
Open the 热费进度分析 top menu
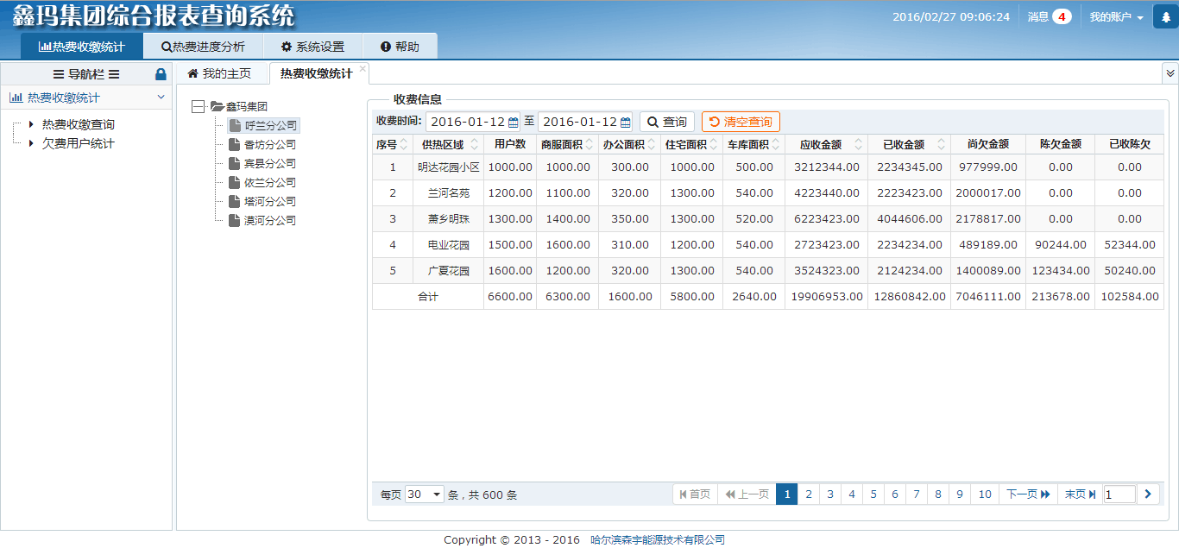point(204,47)
